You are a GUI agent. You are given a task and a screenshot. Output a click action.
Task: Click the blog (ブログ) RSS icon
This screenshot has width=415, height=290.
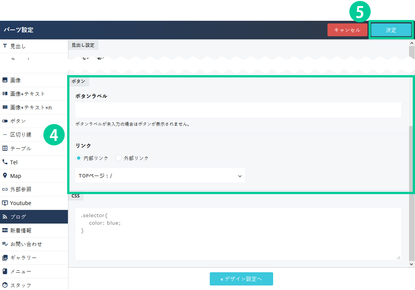[x=5, y=217]
